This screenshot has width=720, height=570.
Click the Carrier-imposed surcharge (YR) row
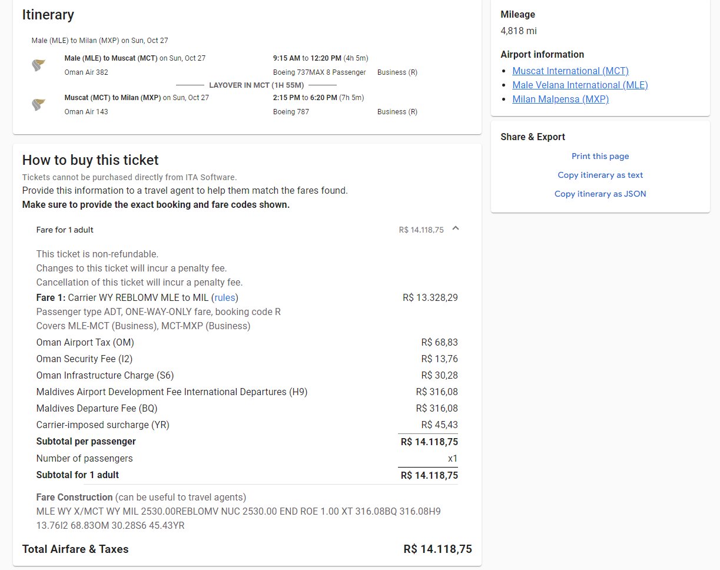pyautogui.click(x=247, y=425)
